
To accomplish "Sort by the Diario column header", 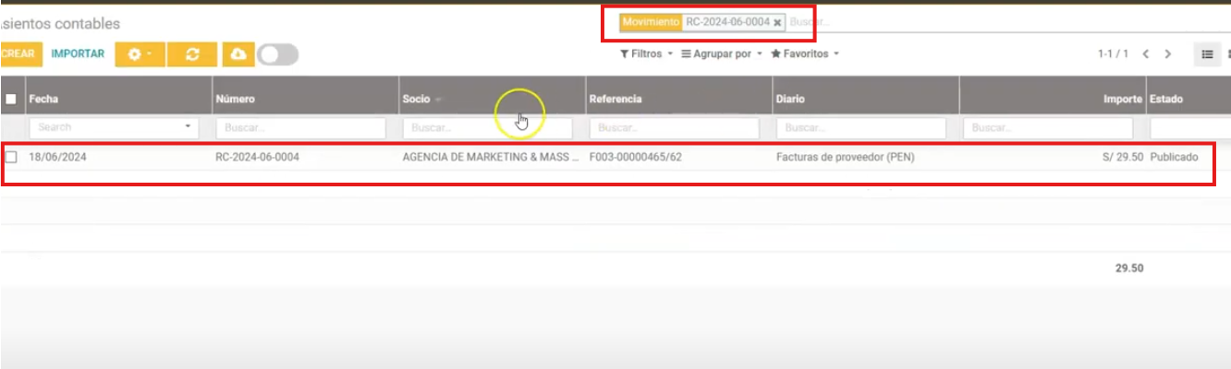I will coord(792,99).
